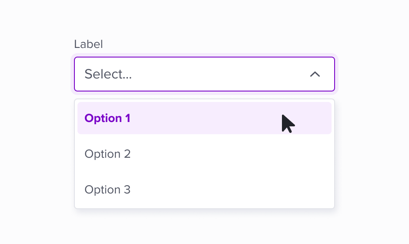Image resolution: width=409 pixels, height=244 pixels.
Task: Collapse the dropdown using the chevron arrow
Action: [x=315, y=74]
